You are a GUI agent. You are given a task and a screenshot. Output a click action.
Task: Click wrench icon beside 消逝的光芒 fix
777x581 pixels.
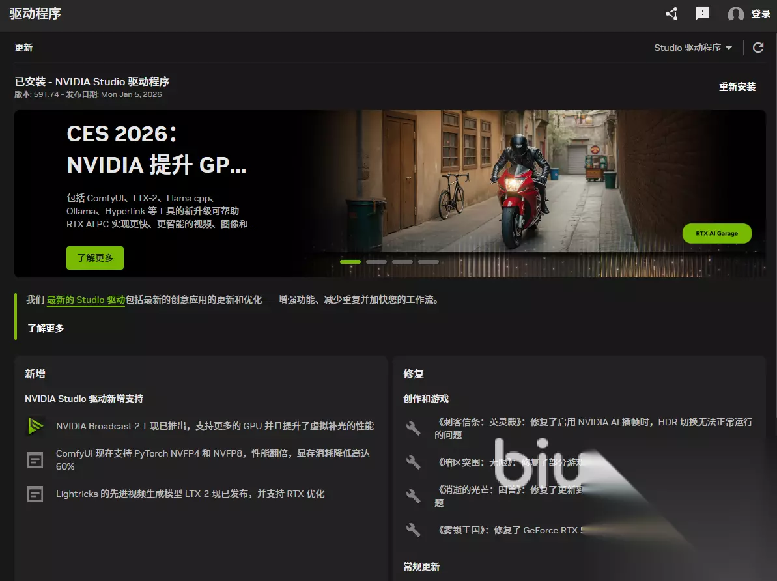pyautogui.click(x=414, y=496)
